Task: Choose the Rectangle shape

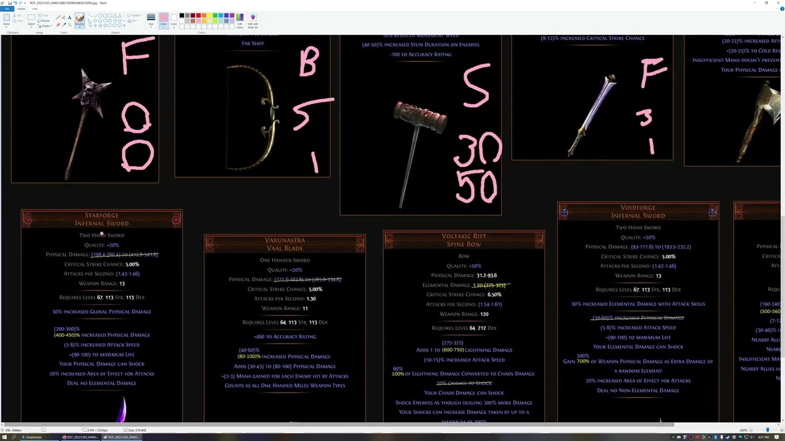Action: (105, 15)
